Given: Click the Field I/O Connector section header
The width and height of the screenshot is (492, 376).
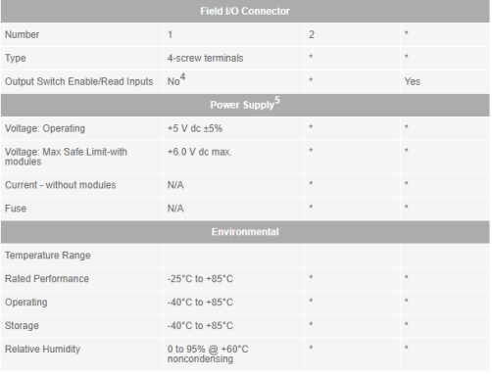Looking at the screenshot, I should [x=245, y=11].
